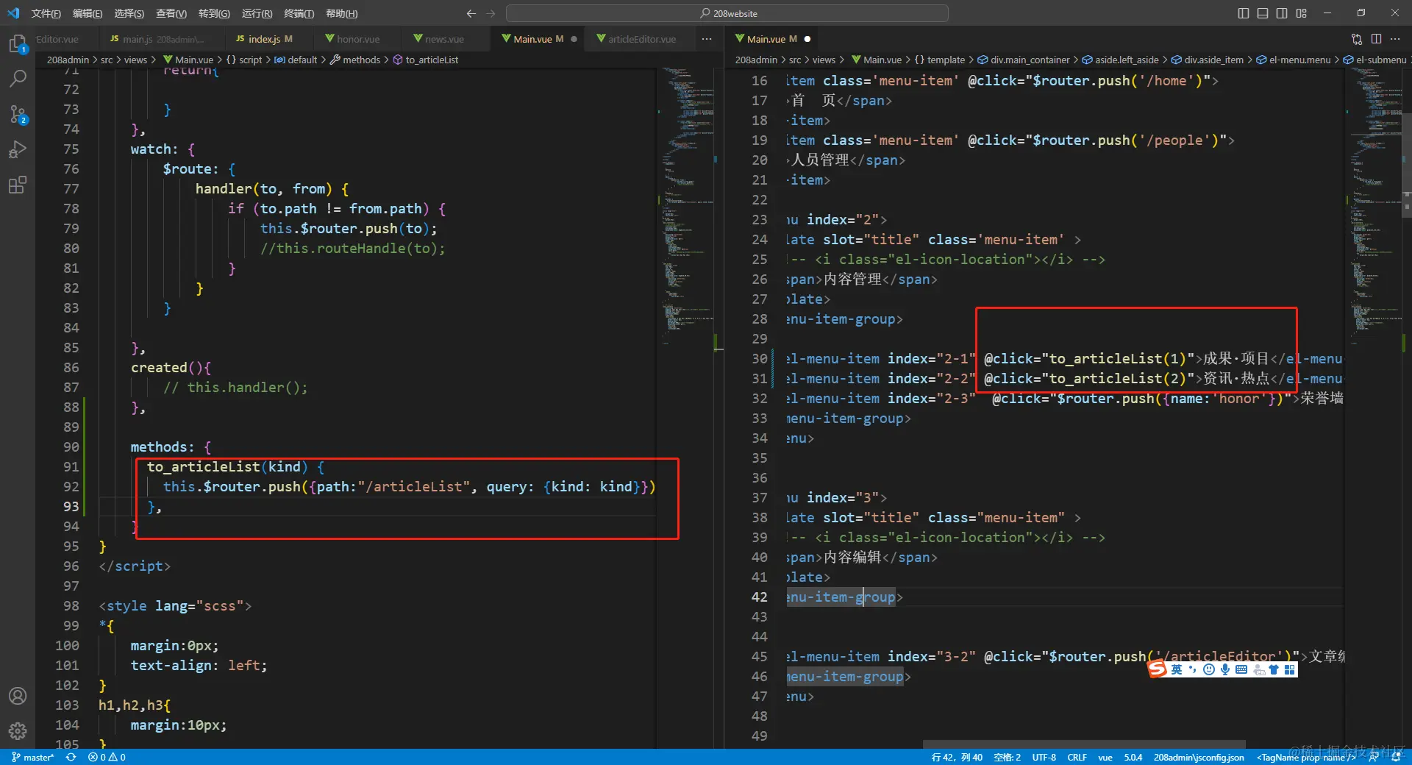Click the feedback icon in status bar
The width and height of the screenshot is (1412, 765).
tap(1374, 757)
